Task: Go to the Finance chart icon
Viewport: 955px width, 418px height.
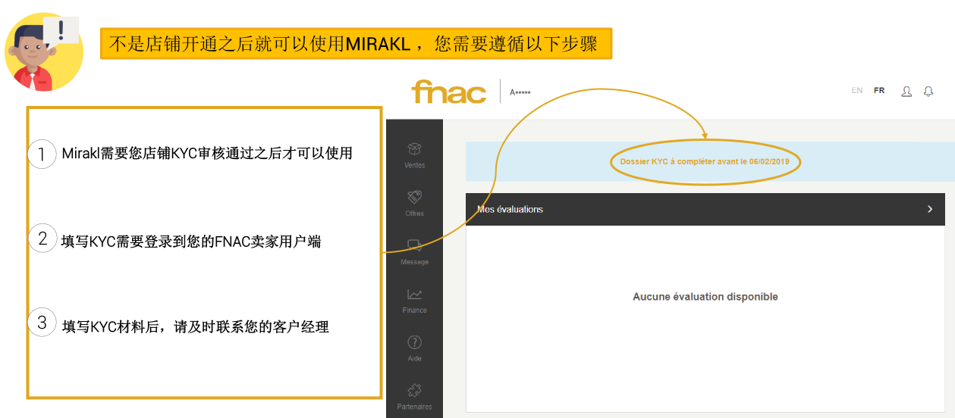Action: click(x=414, y=295)
